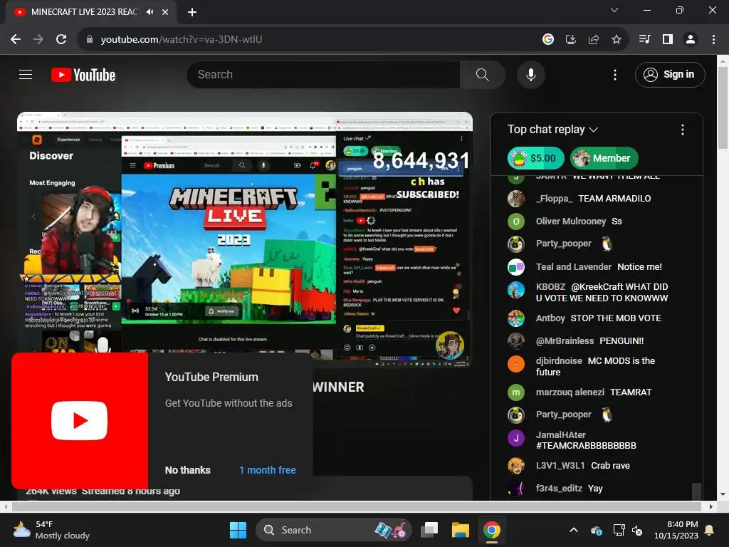This screenshot has width=729, height=547.
Task: Open the YouTube guide hamburger menu
Action: (x=26, y=74)
